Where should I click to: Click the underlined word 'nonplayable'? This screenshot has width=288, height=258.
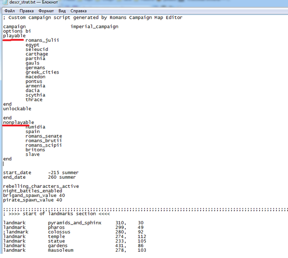(18, 123)
